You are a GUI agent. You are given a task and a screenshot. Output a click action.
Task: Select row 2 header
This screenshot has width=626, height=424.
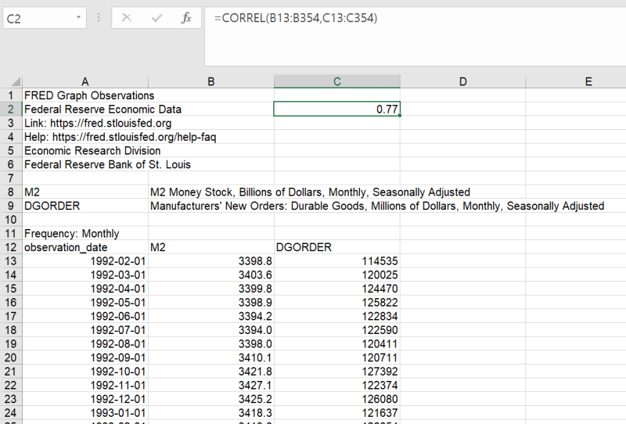pyautogui.click(x=11, y=110)
